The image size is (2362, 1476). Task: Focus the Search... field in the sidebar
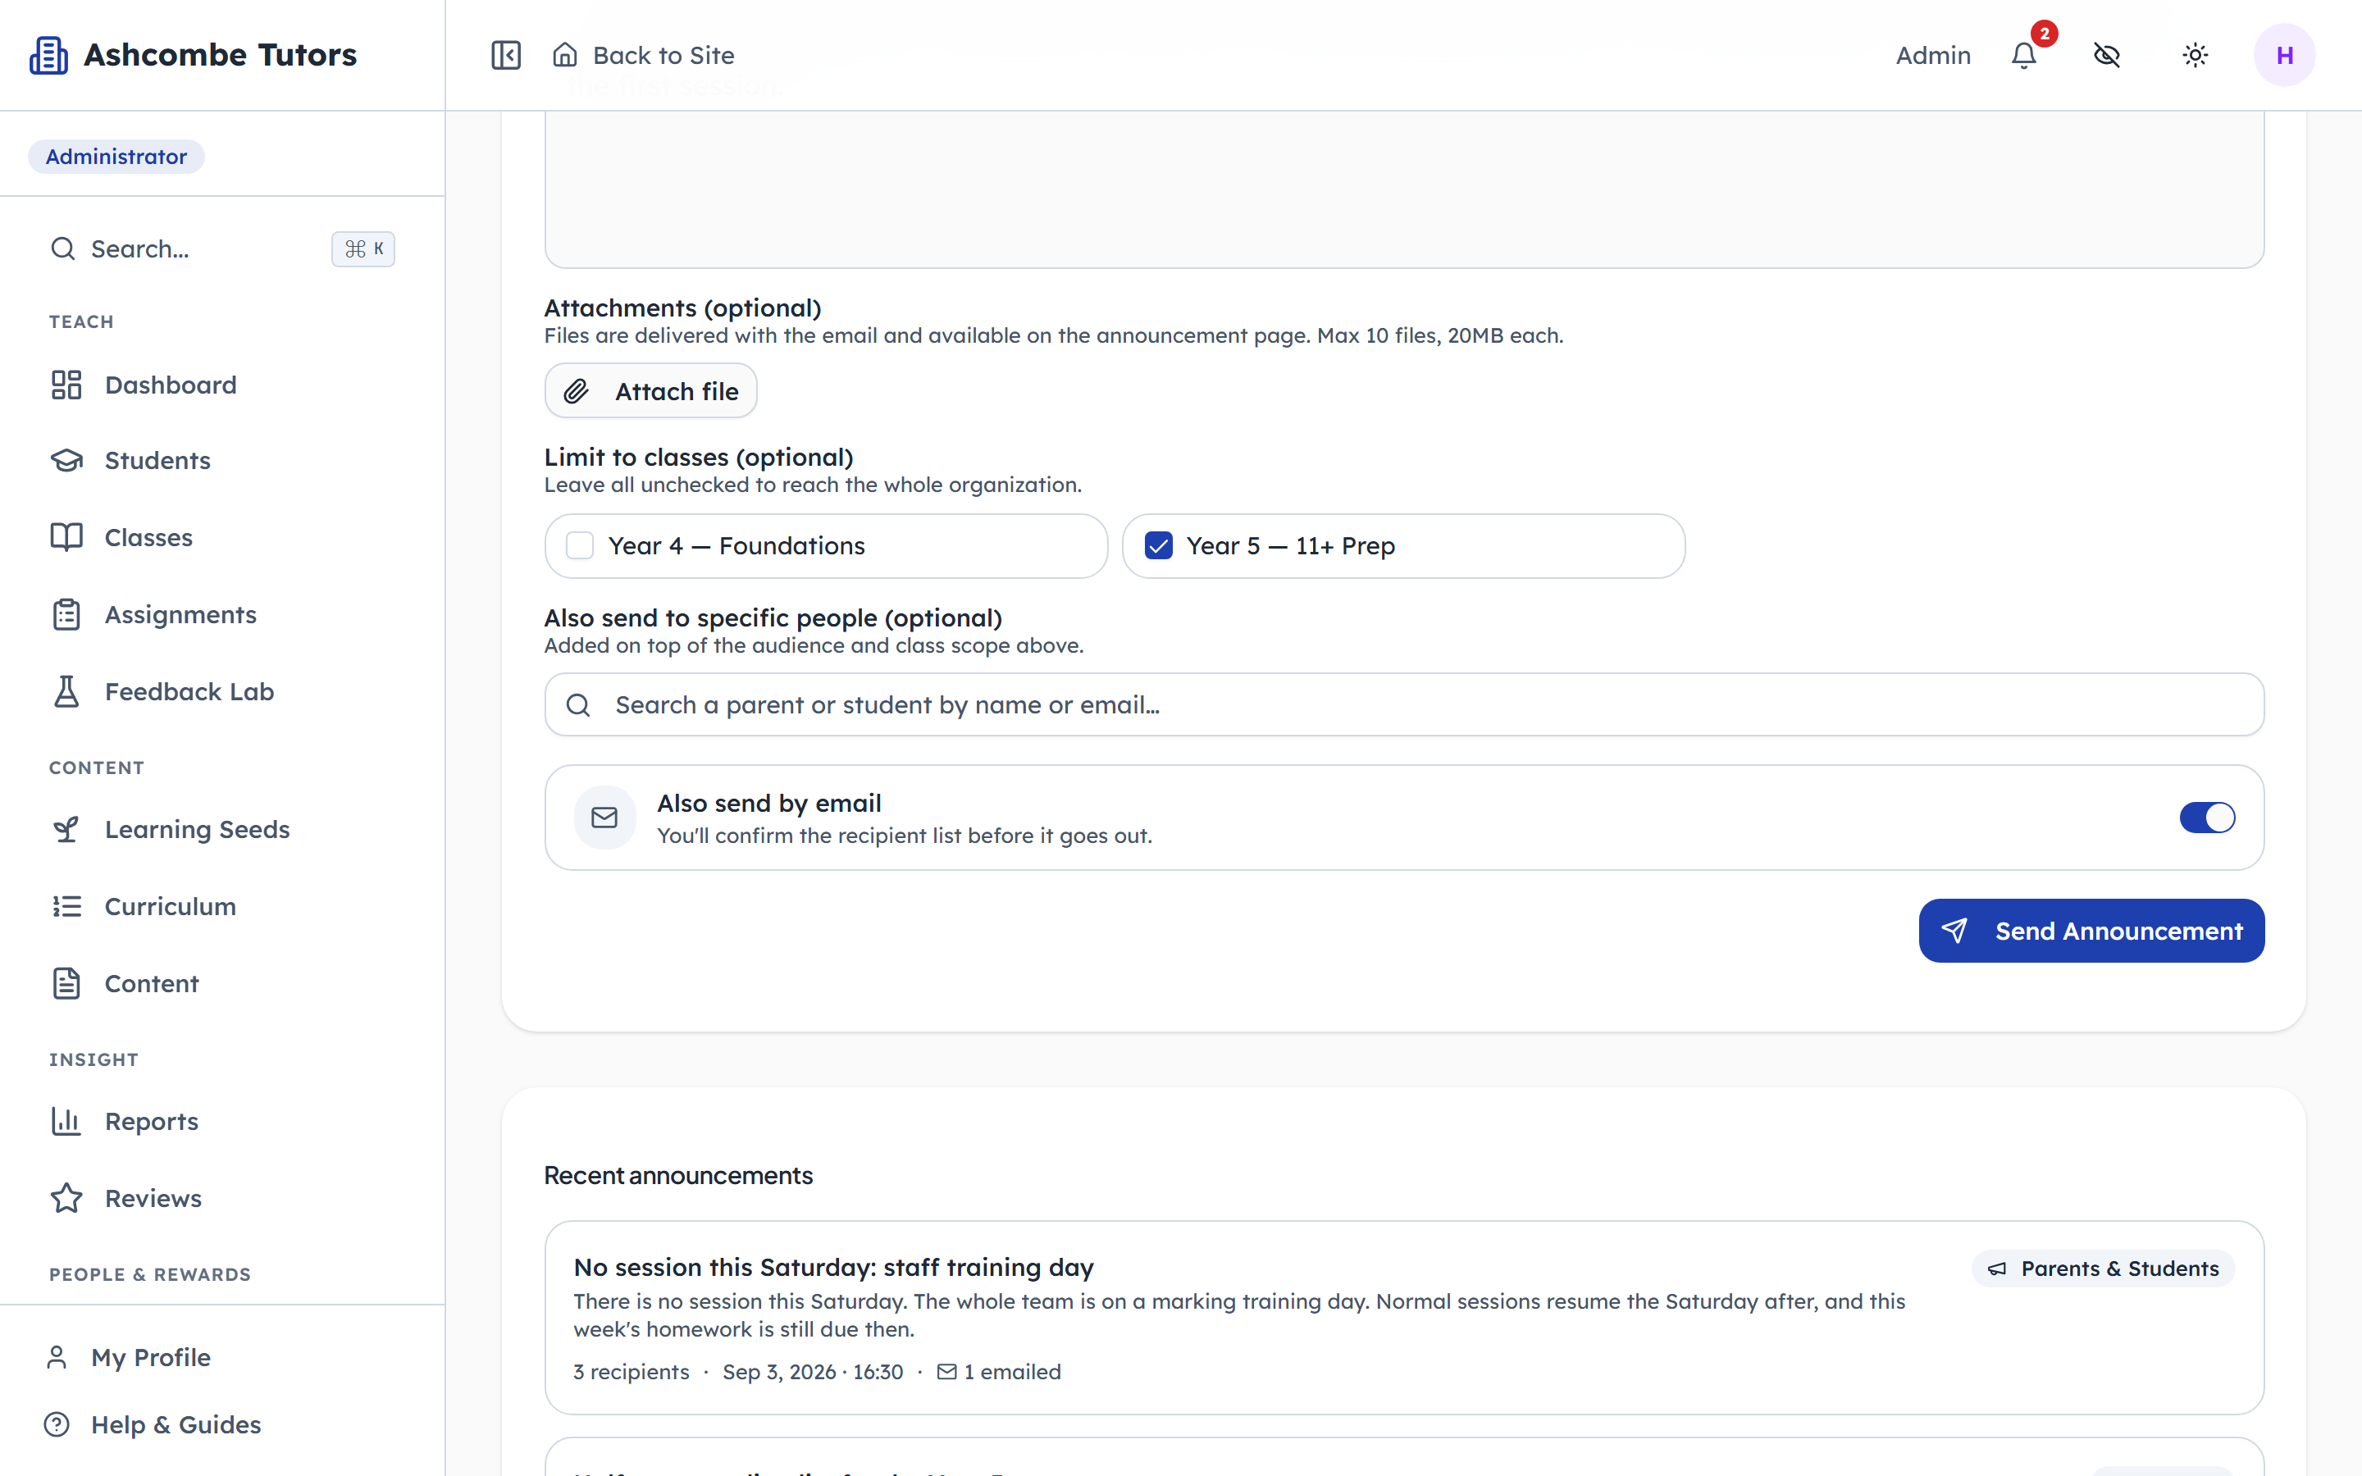pos(222,249)
